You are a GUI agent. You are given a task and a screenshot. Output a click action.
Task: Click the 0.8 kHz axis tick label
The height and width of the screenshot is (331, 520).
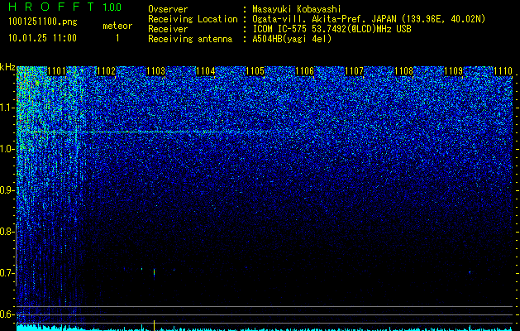(x=7, y=232)
